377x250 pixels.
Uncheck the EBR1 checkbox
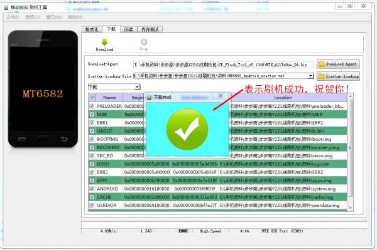click(92, 123)
